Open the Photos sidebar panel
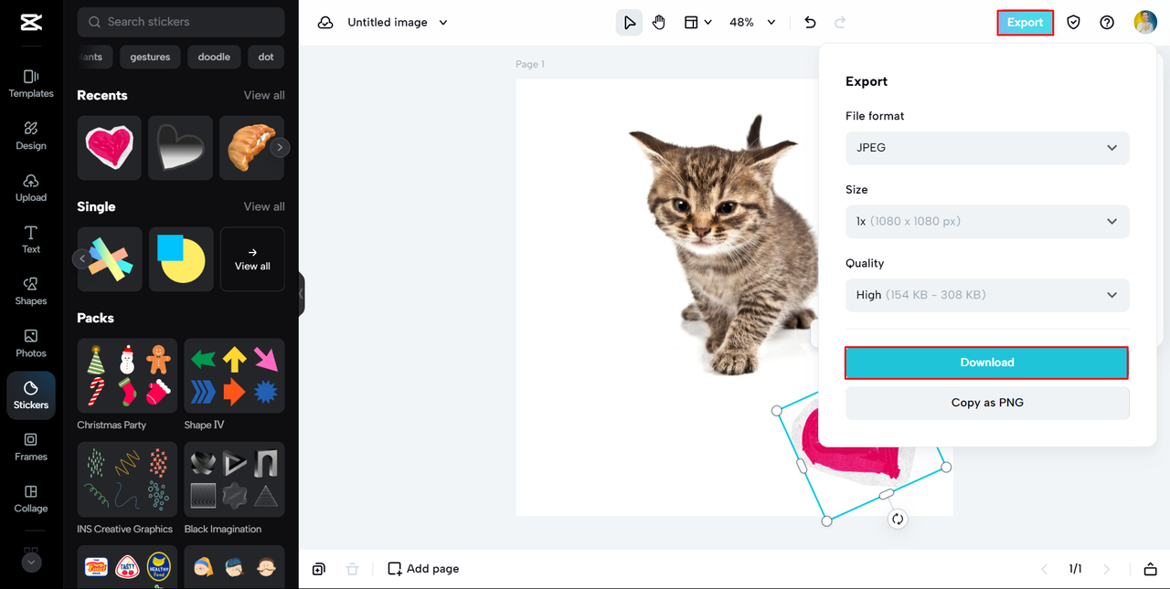Viewport: 1170px width, 589px height. tap(31, 343)
